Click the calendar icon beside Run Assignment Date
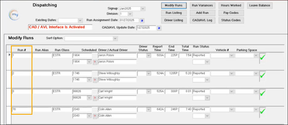The image size is (288, 125). pos(142,21)
